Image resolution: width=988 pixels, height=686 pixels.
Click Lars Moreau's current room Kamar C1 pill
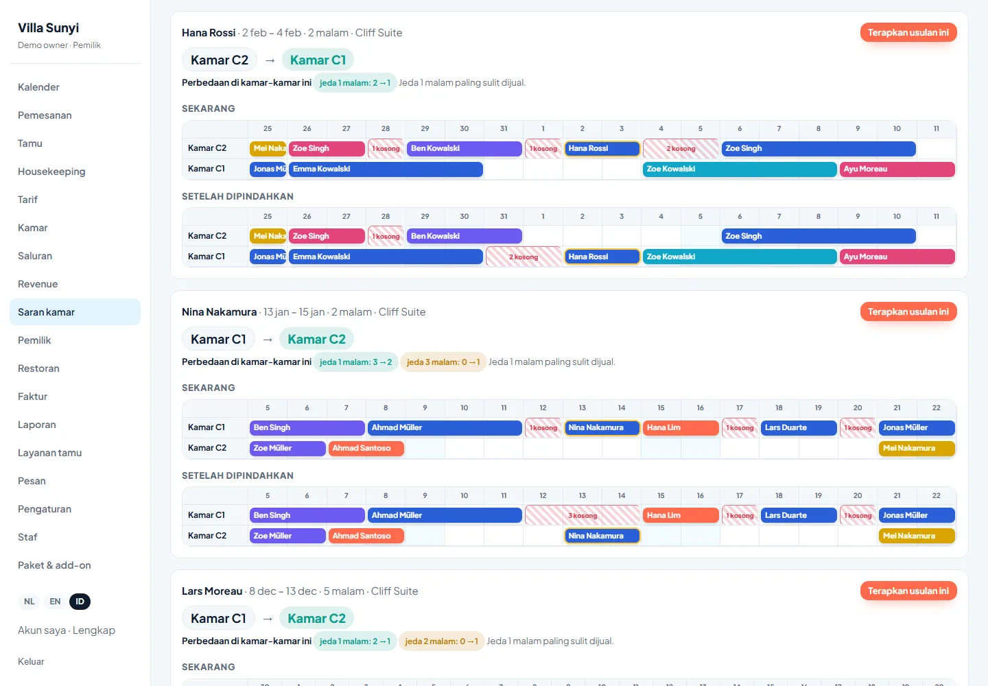point(218,618)
